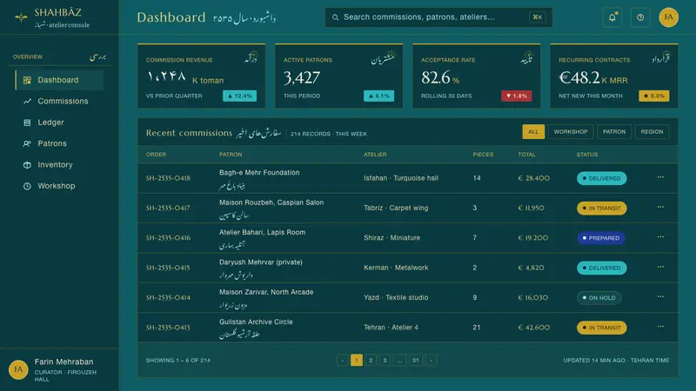The width and height of the screenshot is (696, 391).
Task: Open the notifications bell
Action: tap(612, 17)
